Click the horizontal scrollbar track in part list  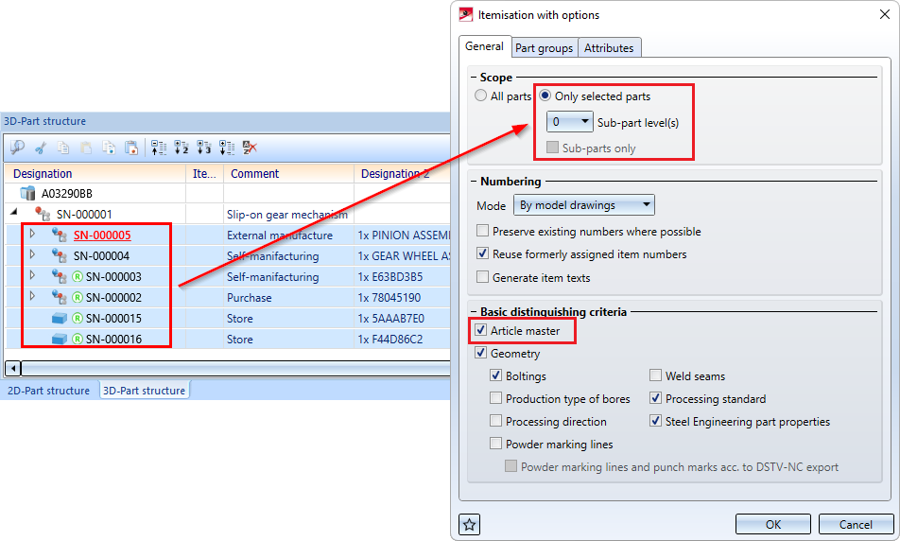(235, 368)
